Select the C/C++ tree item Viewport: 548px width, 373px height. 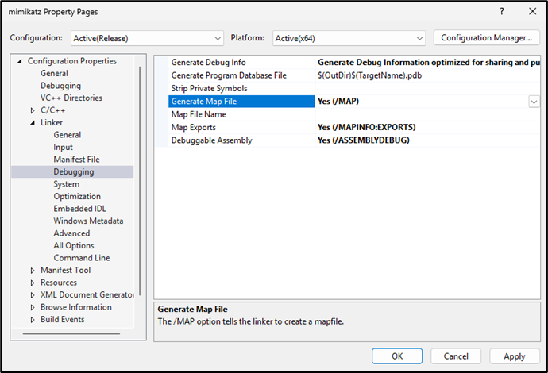(52, 110)
